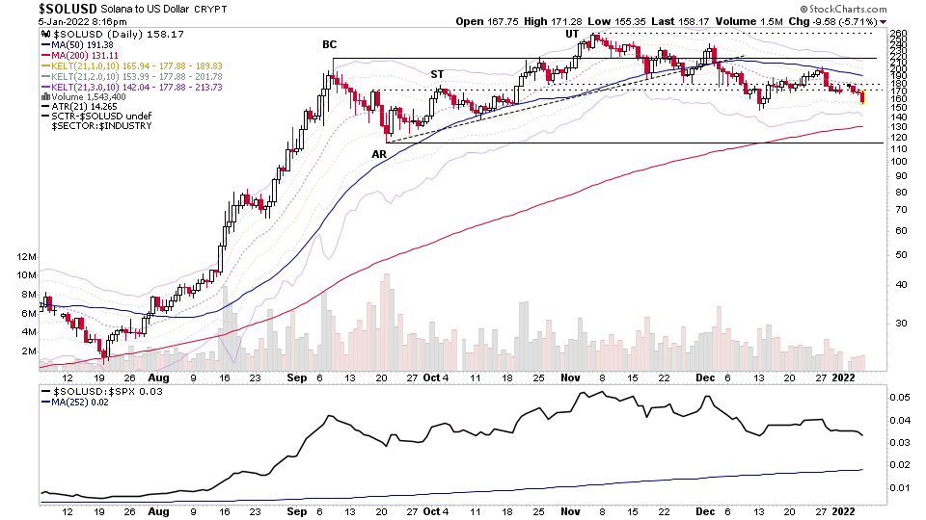Click the StockCharts.com copyright text
The height and width of the screenshot is (520, 926).
[x=843, y=9]
